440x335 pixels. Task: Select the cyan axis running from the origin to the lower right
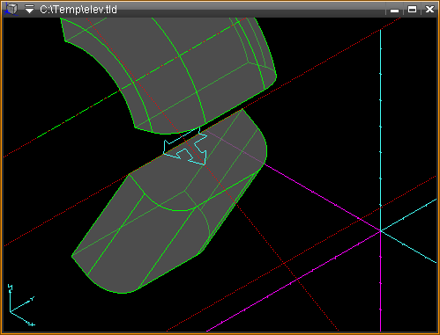[x=408, y=247]
